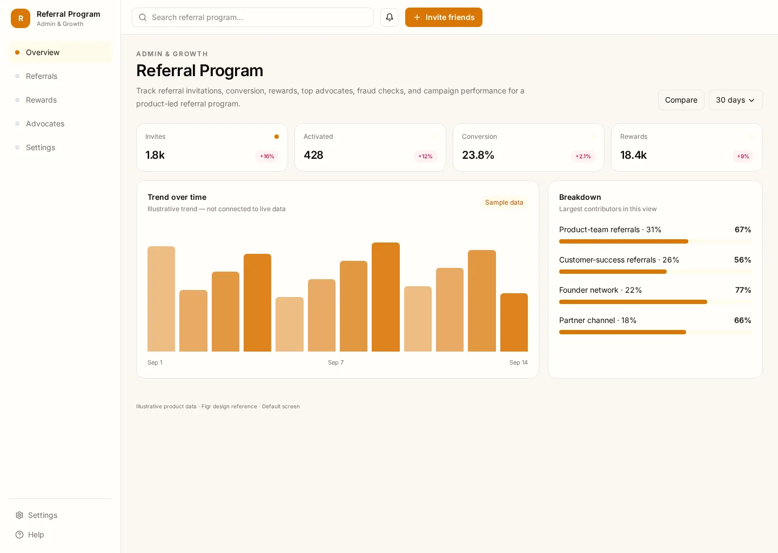Click the Compare button
Image resolution: width=778 pixels, height=553 pixels.
click(x=681, y=100)
